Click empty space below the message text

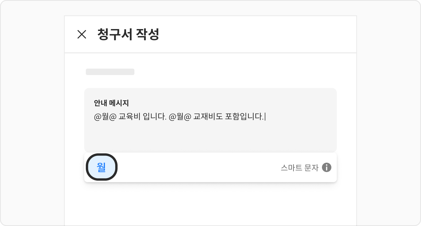(x=210, y=137)
